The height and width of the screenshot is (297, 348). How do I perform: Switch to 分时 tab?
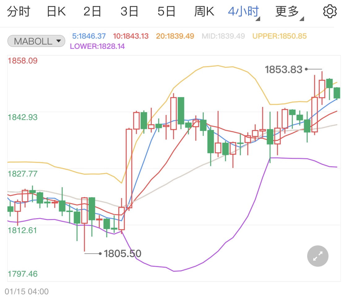click(19, 11)
